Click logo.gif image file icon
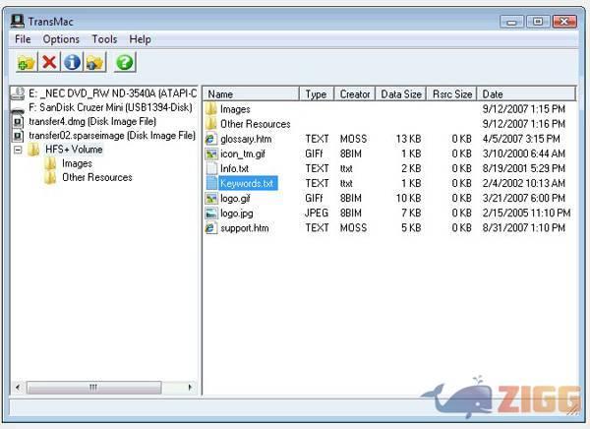The image size is (590, 429). (x=211, y=198)
